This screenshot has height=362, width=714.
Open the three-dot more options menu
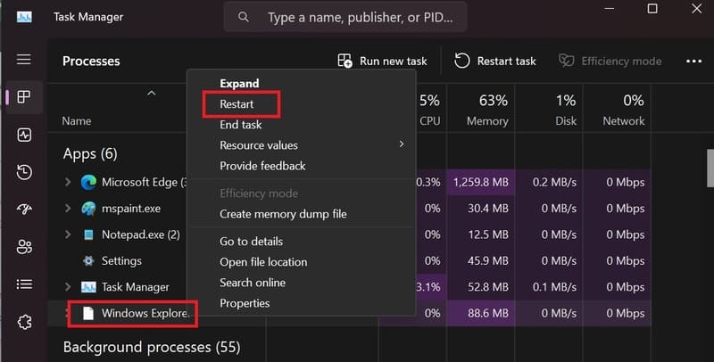(694, 61)
